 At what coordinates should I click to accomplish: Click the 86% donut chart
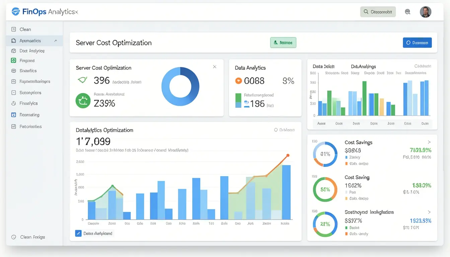[x=325, y=189]
